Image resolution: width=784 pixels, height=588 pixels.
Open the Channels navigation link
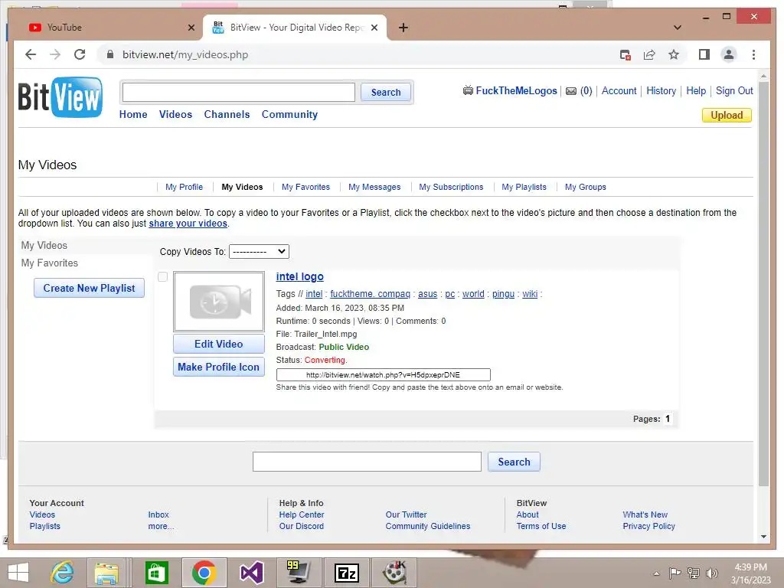pyautogui.click(x=227, y=115)
